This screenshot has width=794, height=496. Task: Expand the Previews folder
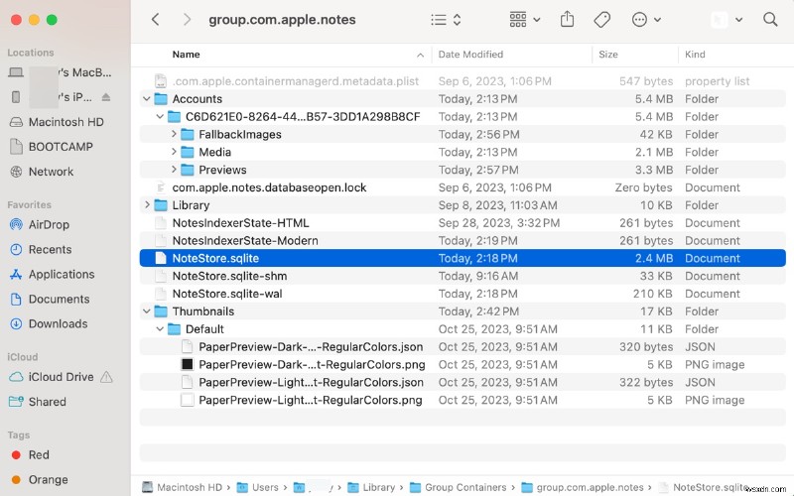pos(174,169)
